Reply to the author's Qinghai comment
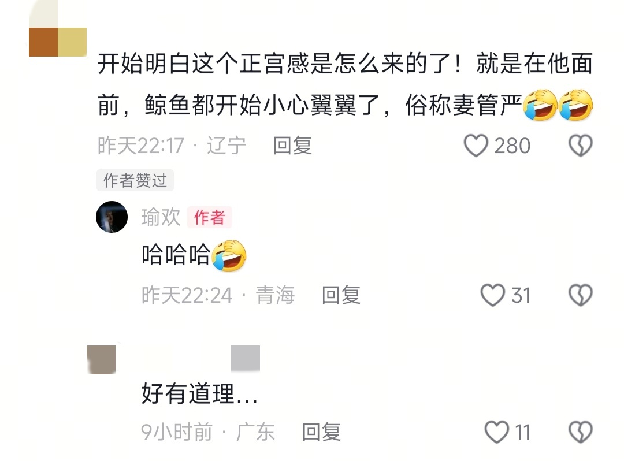The width and height of the screenshot is (624, 461). pyautogui.click(x=341, y=295)
